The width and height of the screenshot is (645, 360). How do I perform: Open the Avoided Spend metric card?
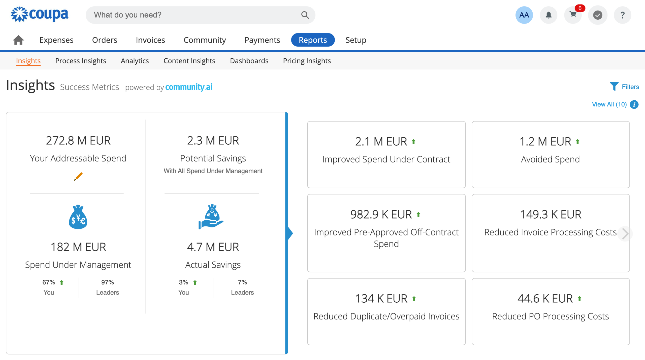[551, 155]
